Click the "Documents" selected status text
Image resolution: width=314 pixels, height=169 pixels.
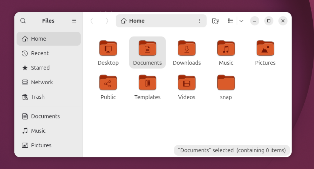click(x=232, y=150)
